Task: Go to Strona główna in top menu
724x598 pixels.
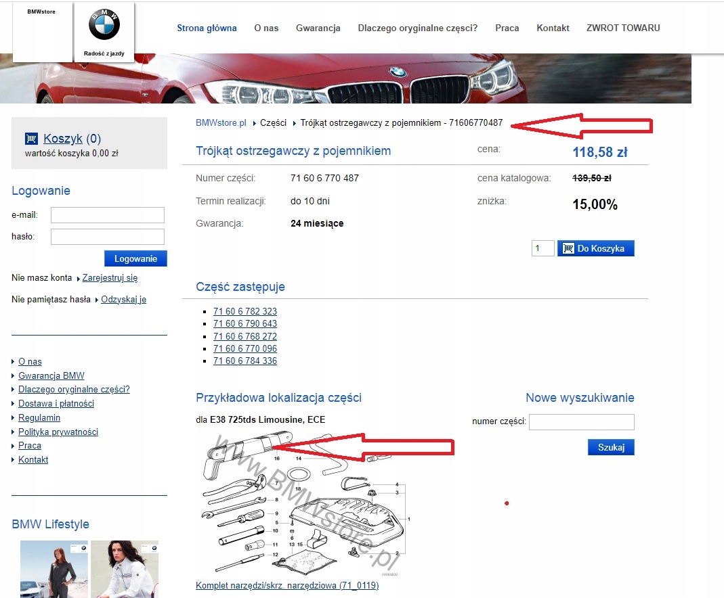Action: coord(207,28)
